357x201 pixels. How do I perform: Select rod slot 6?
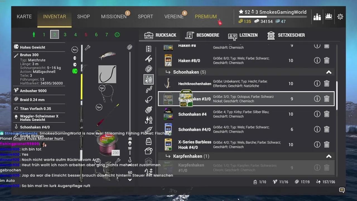click(x=96, y=35)
